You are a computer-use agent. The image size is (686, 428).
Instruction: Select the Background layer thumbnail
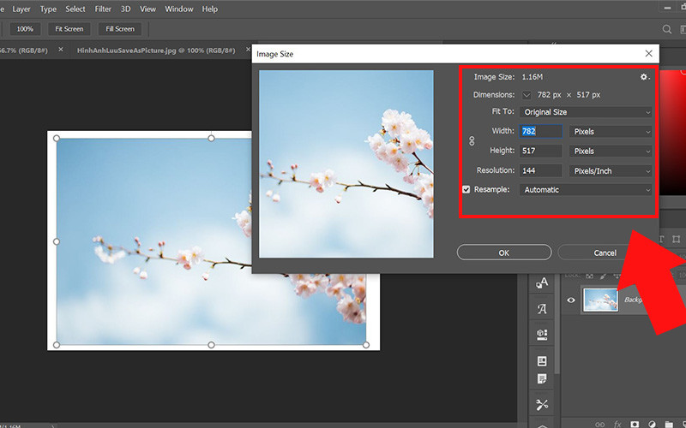point(601,300)
